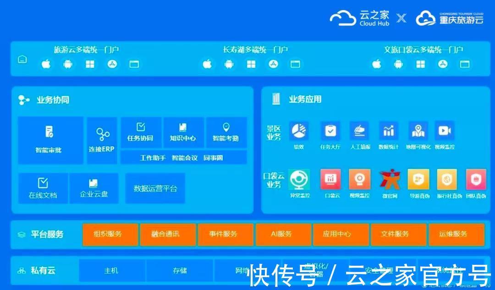Click Windows icon under 文旅口袋云多端统一门户

pyautogui.click(x=421, y=64)
